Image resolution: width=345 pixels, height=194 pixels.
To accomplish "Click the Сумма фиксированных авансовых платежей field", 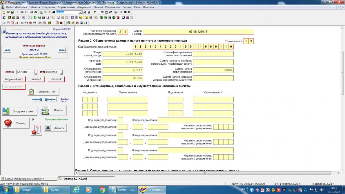I will pos(213,54).
